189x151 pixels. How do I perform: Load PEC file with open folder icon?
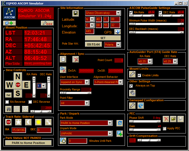coord(173,119)
